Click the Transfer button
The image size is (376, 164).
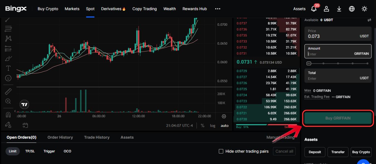(338, 152)
